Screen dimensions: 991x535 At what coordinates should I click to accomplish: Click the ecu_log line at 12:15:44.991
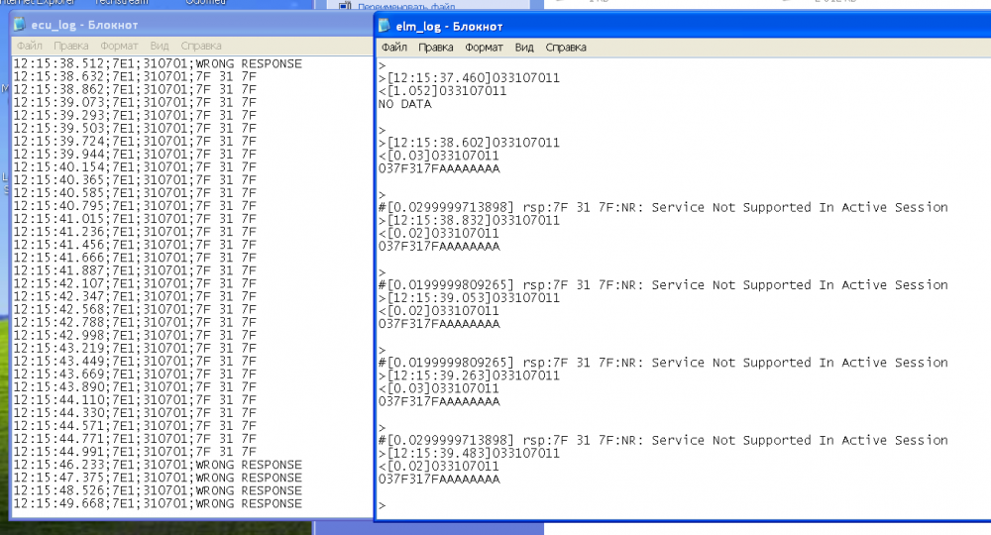(x=135, y=452)
